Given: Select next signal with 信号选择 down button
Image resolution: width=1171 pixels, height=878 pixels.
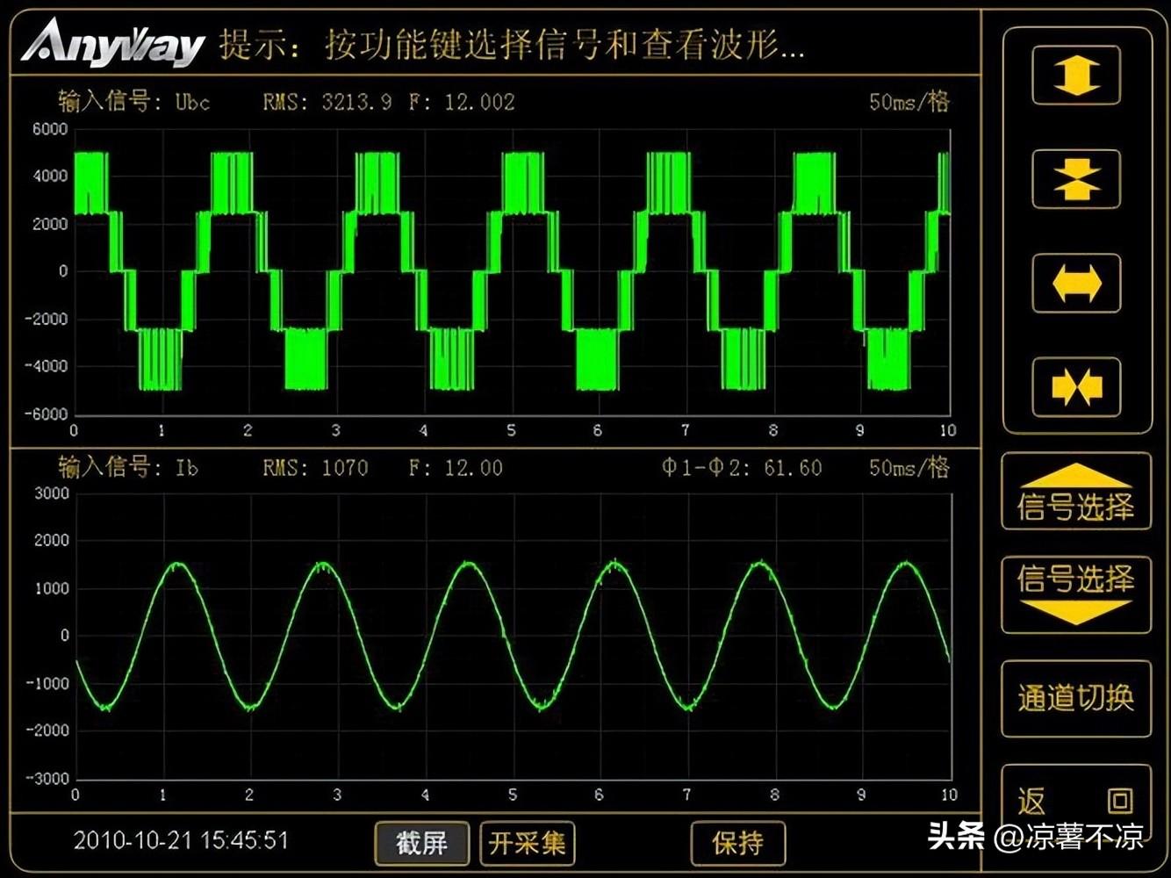Looking at the screenshot, I should click(1076, 594).
